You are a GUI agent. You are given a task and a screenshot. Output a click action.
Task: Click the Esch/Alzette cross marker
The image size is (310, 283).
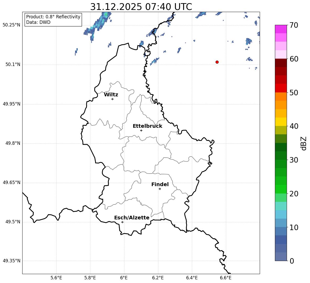tap(122, 222)
